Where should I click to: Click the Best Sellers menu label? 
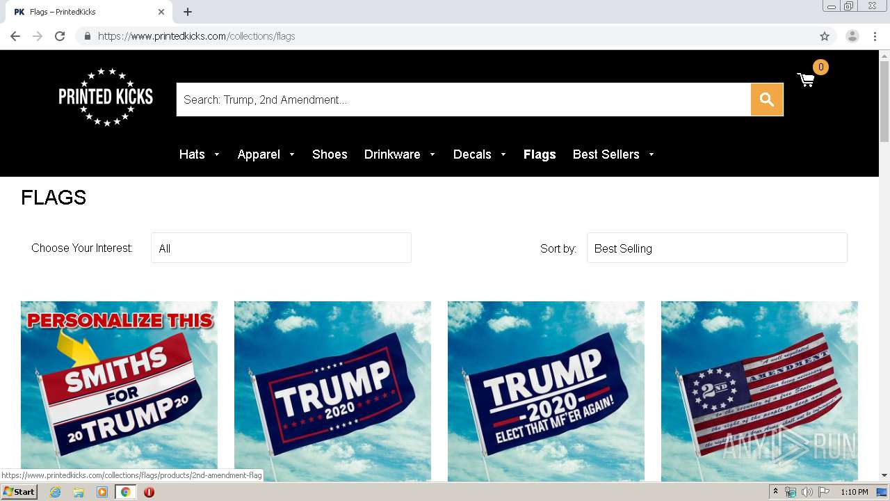(x=606, y=154)
